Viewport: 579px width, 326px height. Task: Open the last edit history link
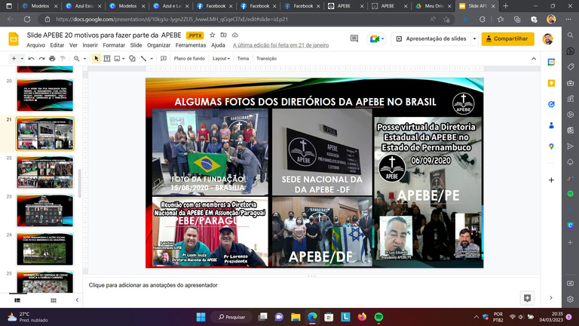280,45
